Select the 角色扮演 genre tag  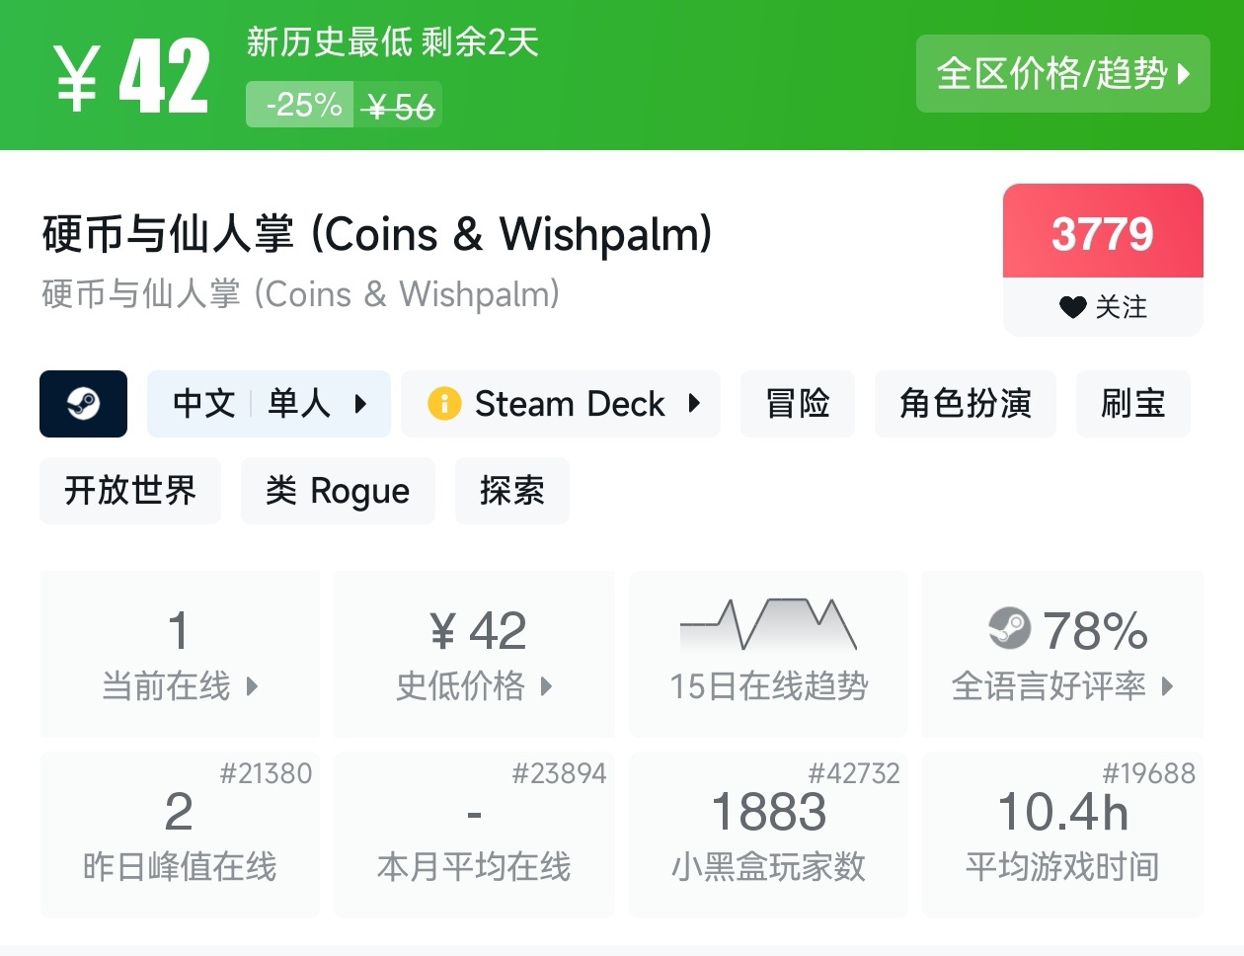(x=965, y=404)
